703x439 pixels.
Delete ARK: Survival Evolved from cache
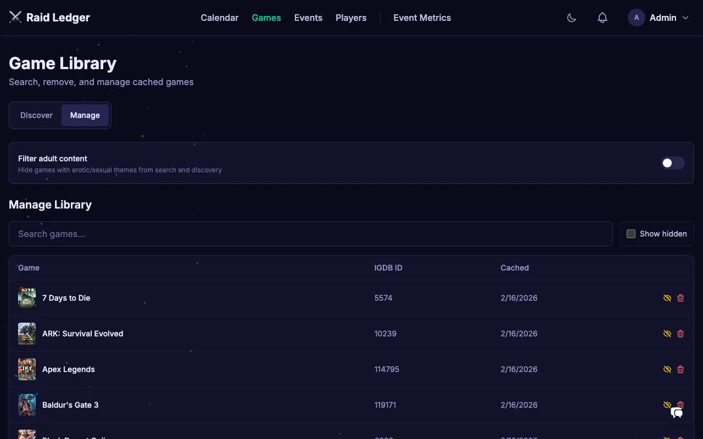tap(680, 334)
